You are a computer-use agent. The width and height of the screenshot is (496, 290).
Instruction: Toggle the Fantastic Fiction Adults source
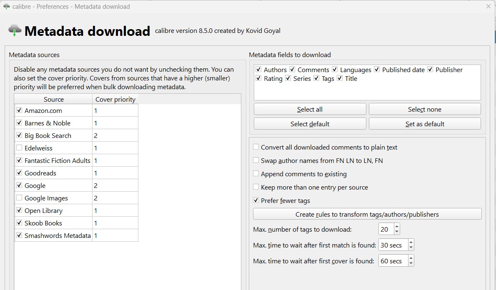pos(19,160)
